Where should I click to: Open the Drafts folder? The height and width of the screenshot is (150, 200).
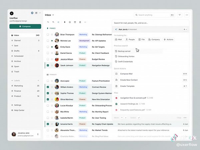[25, 51]
